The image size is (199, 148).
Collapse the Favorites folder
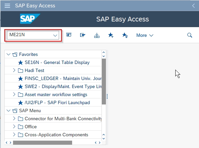point(8,54)
